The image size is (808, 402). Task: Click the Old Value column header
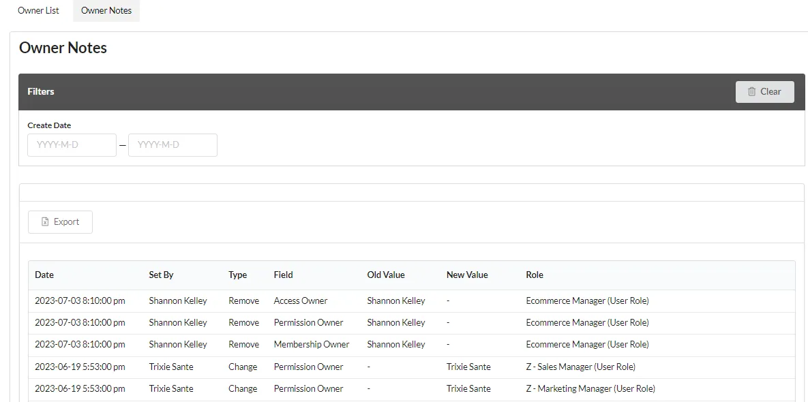pos(386,275)
